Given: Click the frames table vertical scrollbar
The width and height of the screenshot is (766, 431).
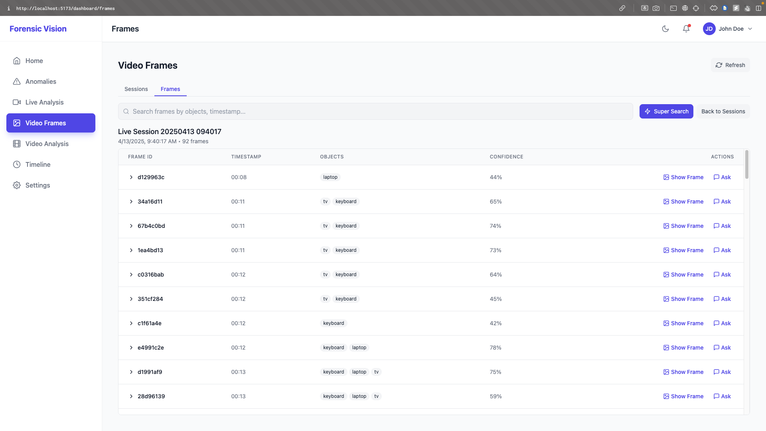Looking at the screenshot, I should pos(746,164).
